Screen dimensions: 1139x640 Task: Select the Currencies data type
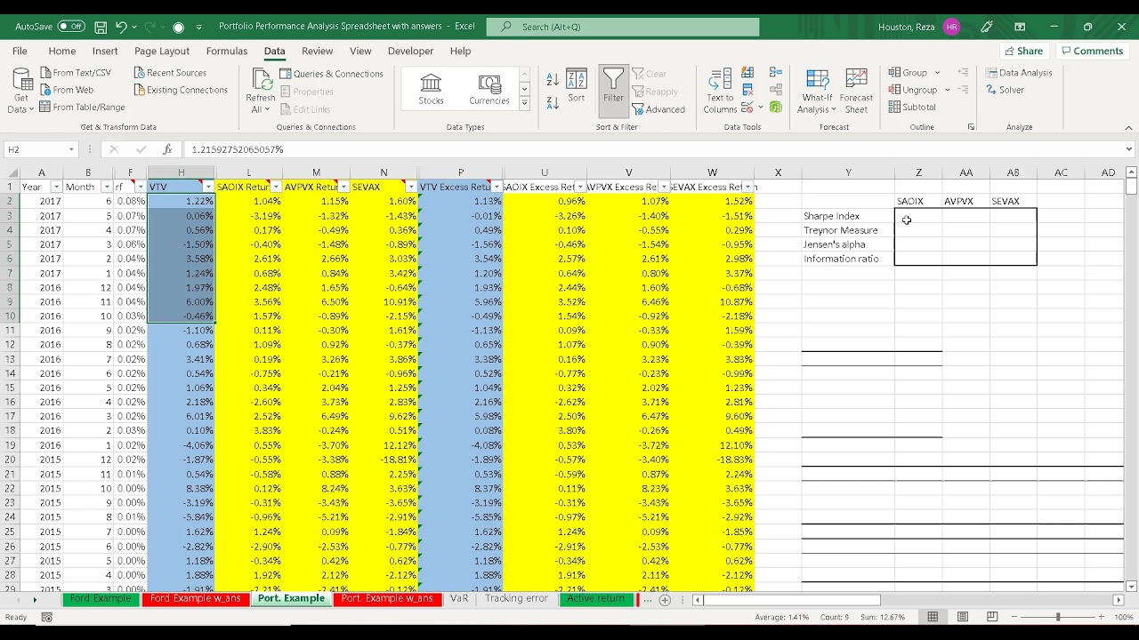click(x=489, y=89)
